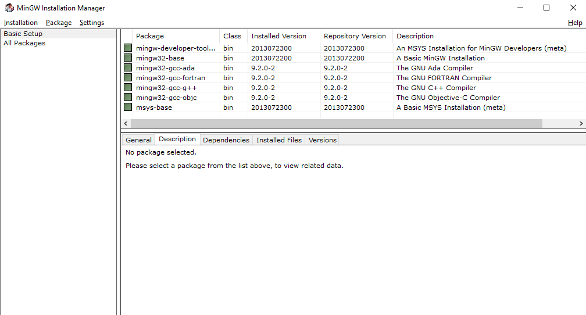Select the mingw32-gcc-objc package name
The image size is (586, 315).
tap(166, 98)
